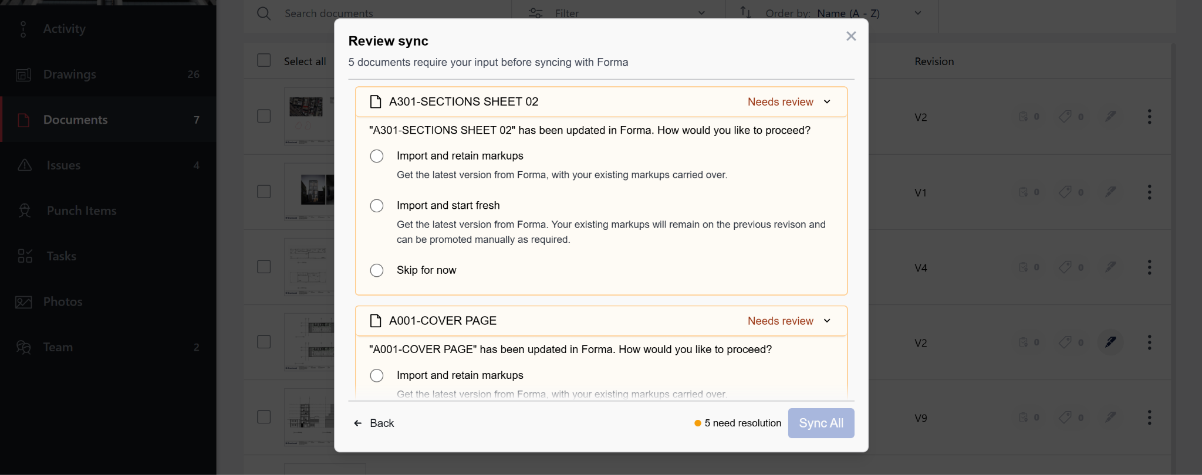Viewport: 1202px width, 475px height.
Task: Open Tasks in the sidebar
Action: point(108,256)
